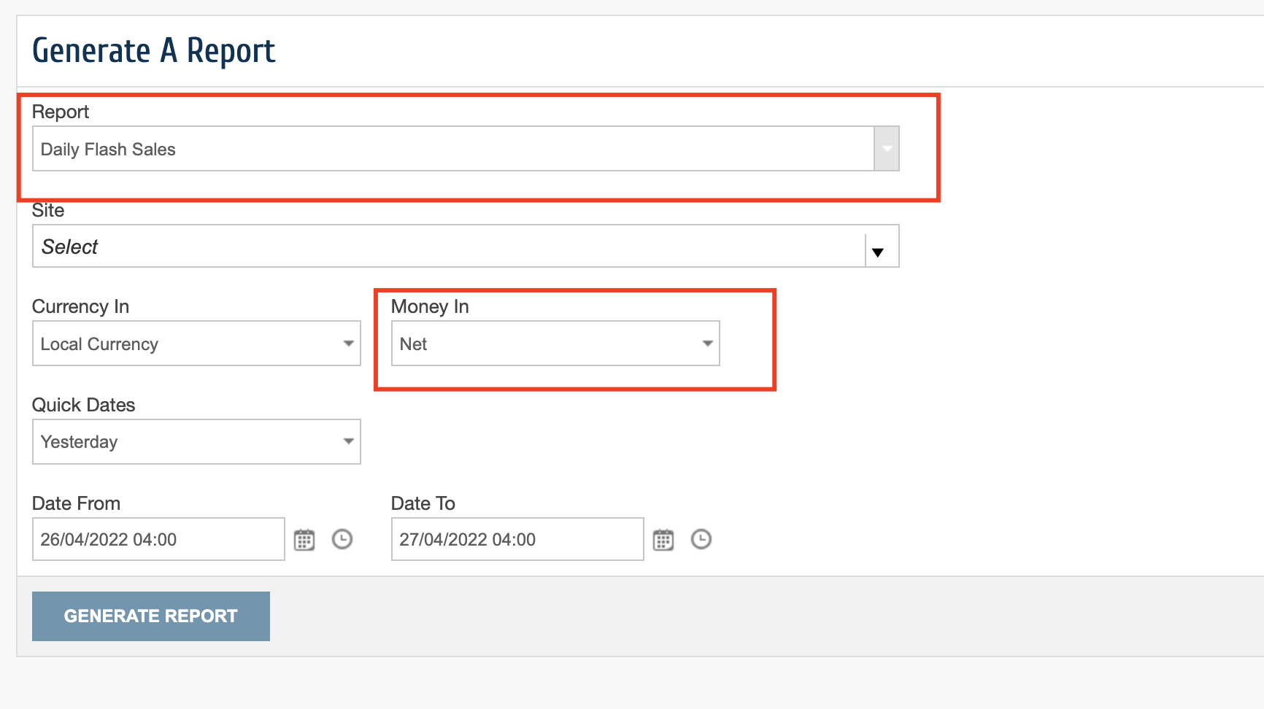Click the Date From input field
This screenshot has width=1264, height=709.
point(158,539)
